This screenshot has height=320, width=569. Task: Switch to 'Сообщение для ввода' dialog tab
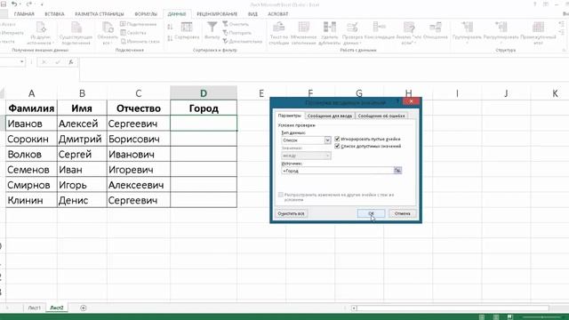point(330,116)
